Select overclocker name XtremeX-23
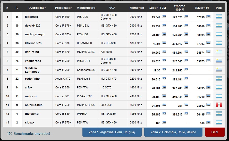 33,43
